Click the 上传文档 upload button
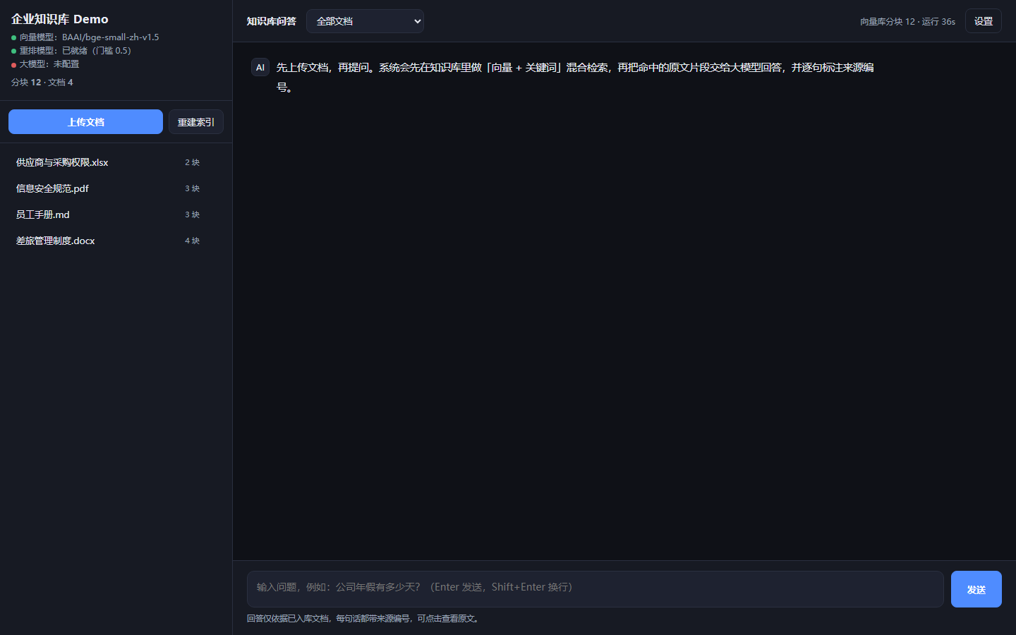The width and height of the screenshot is (1016, 635). pyautogui.click(x=85, y=122)
